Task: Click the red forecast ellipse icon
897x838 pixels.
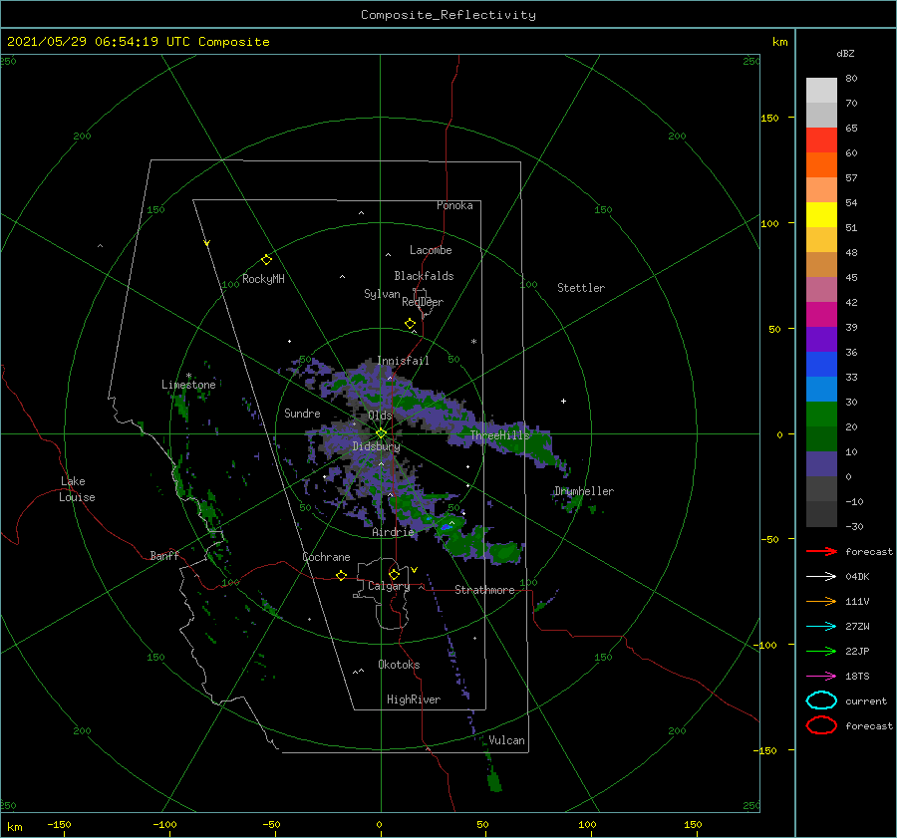Action: 821,725
